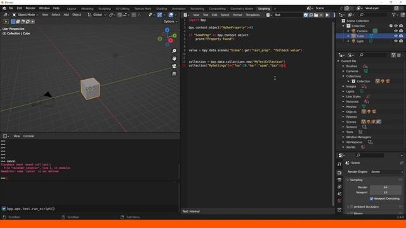406x228 pixels.
Task: Toggle viewport gizmo visibility button
Action: click(159, 15)
